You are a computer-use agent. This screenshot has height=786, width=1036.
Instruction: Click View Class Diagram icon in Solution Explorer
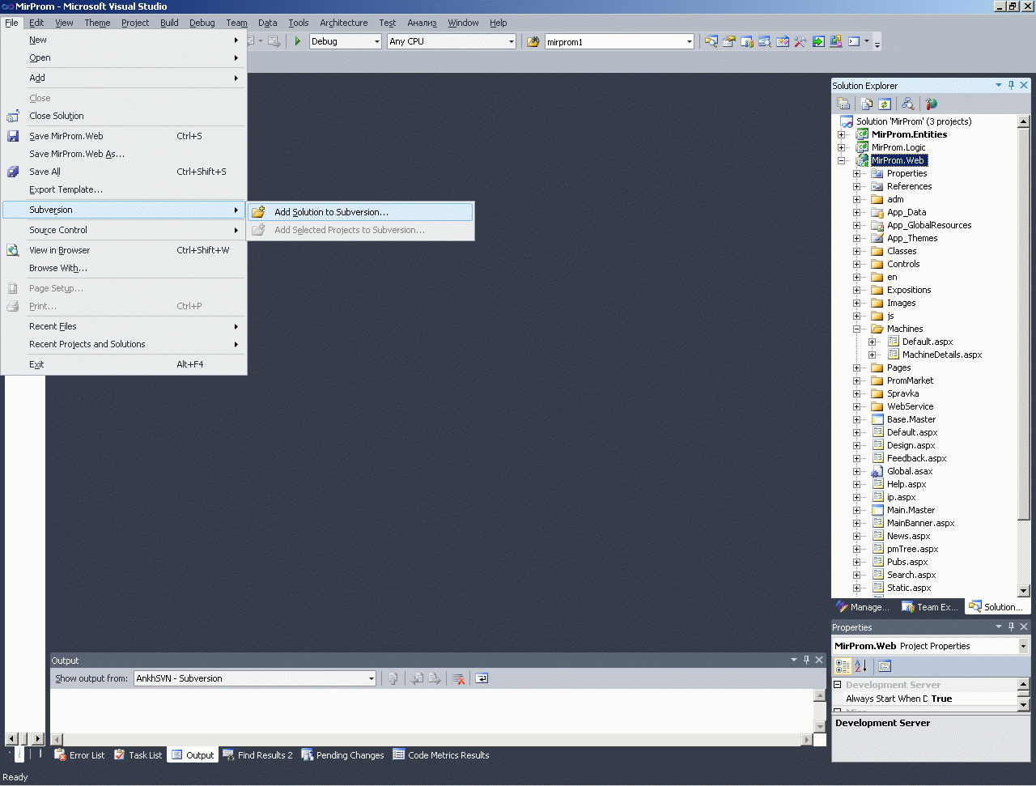908,104
